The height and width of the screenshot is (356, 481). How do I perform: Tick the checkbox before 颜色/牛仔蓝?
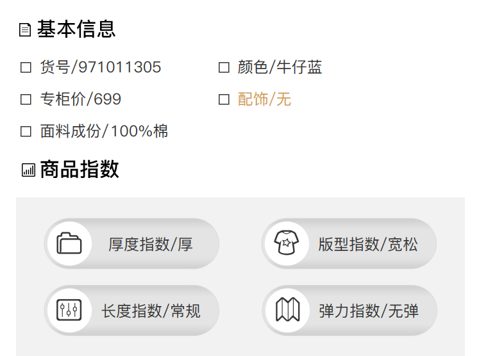224,67
